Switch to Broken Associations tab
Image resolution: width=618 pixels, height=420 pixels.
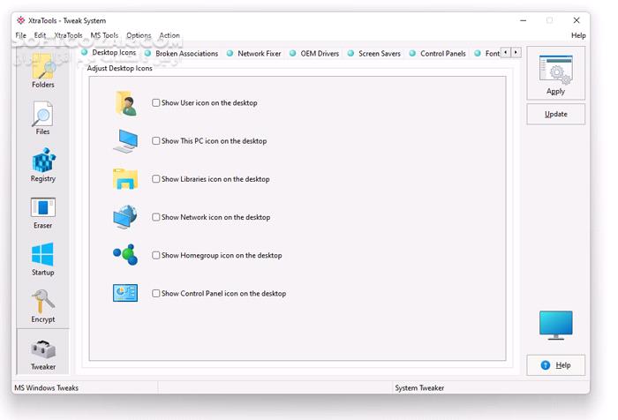coord(186,54)
